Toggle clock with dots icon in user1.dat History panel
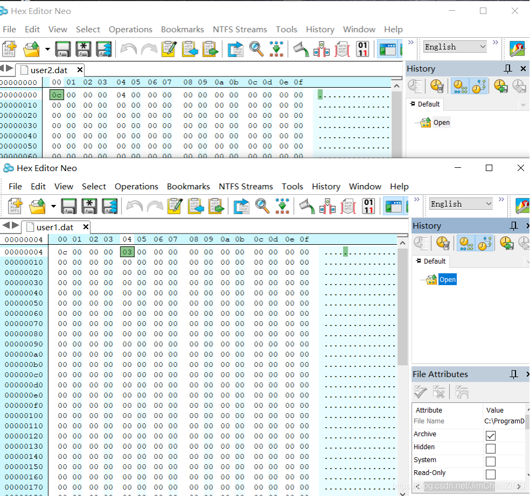This screenshot has height=496, width=530. coord(466,243)
